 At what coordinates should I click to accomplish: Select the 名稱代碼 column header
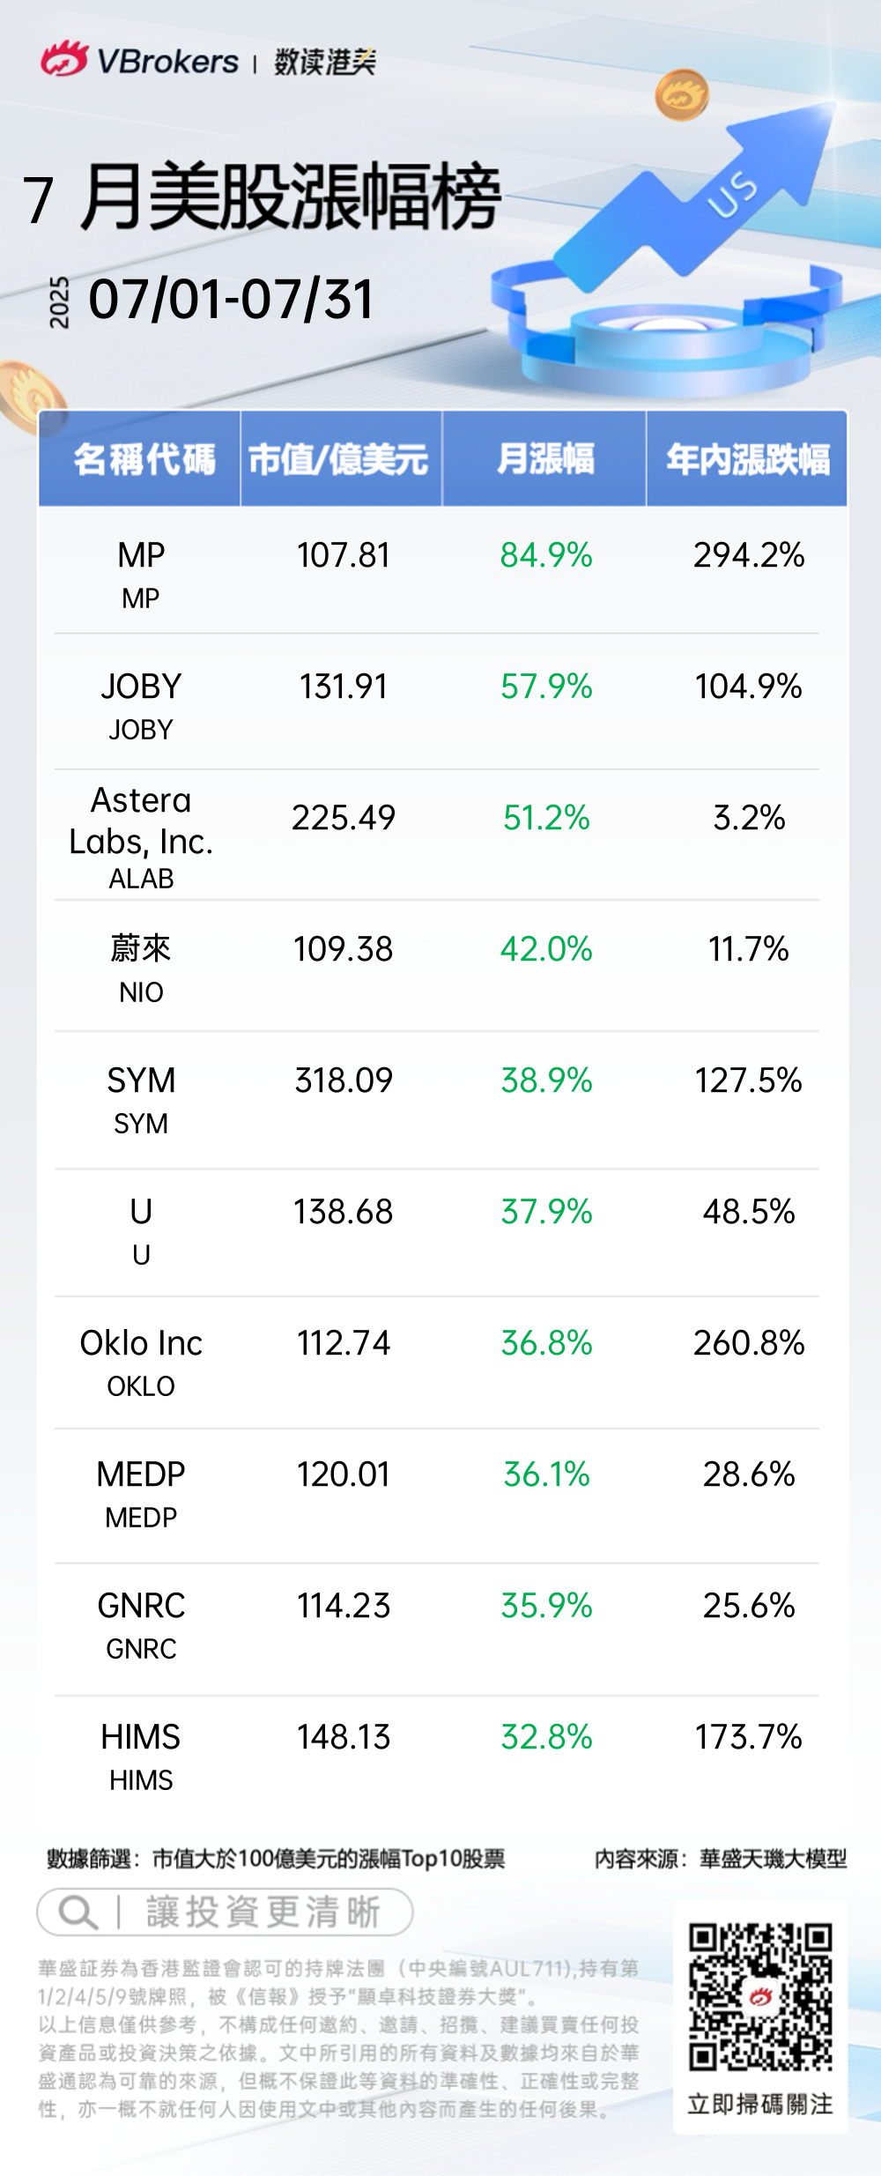point(141,459)
